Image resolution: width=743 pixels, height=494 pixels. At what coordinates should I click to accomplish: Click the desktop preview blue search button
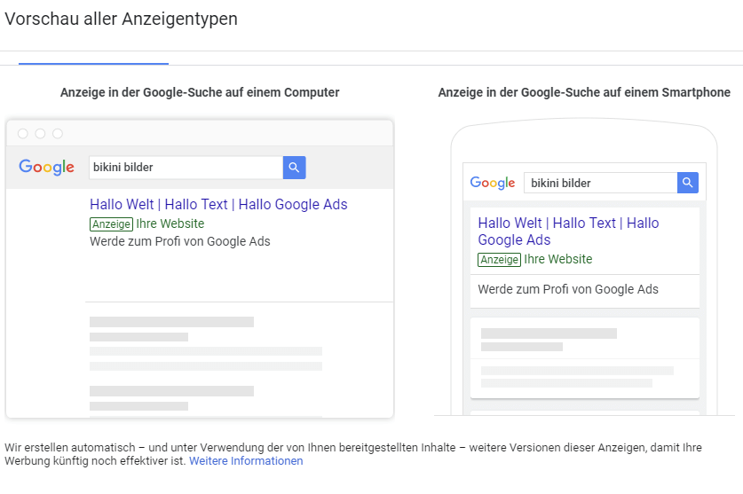click(295, 167)
